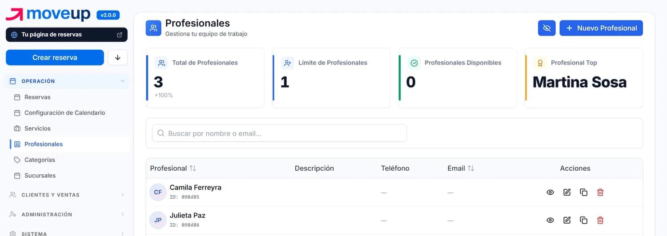Click CLIENTES Y VENTAS people icon
The image size is (667, 236).
pyautogui.click(x=12, y=195)
